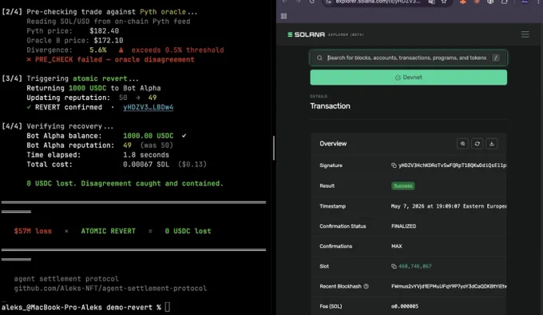The width and height of the screenshot is (543, 315).
Task: Click "PRE_CHECK failed" error line
Action: [x=110, y=60]
